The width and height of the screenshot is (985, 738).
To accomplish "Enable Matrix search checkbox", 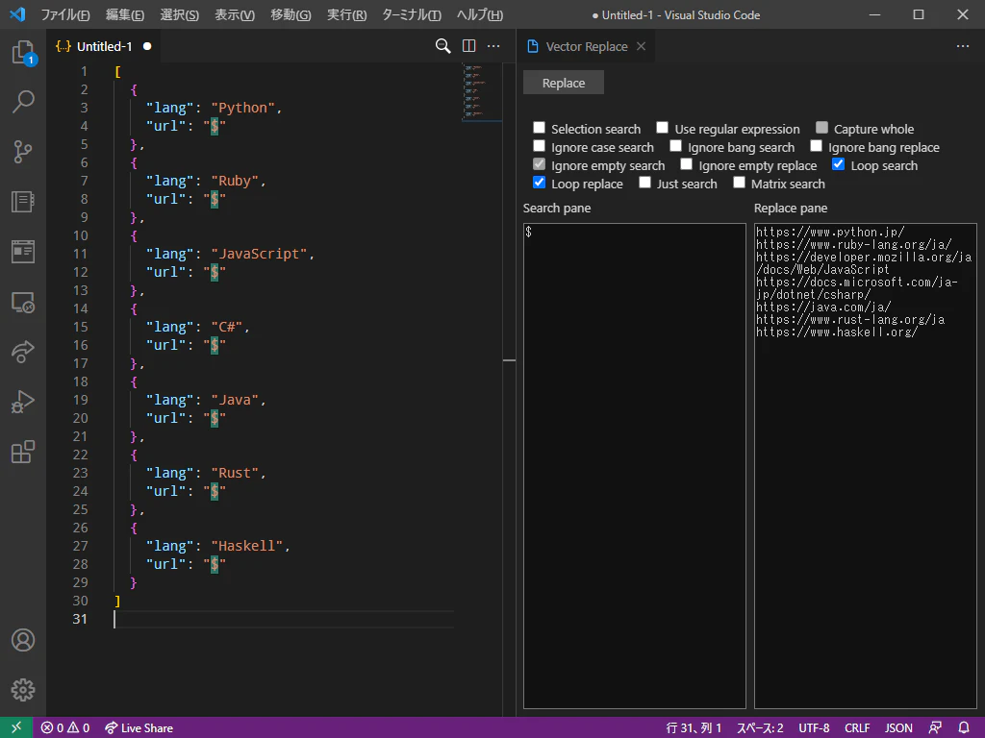I will pyautogui.click(x=739, y=183).
